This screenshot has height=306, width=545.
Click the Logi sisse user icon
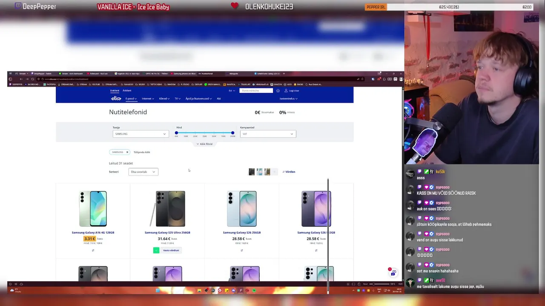point(286,91)
